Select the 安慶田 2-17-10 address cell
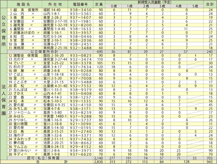This screenshot has width=217, height=164. [x=55, y=21]
